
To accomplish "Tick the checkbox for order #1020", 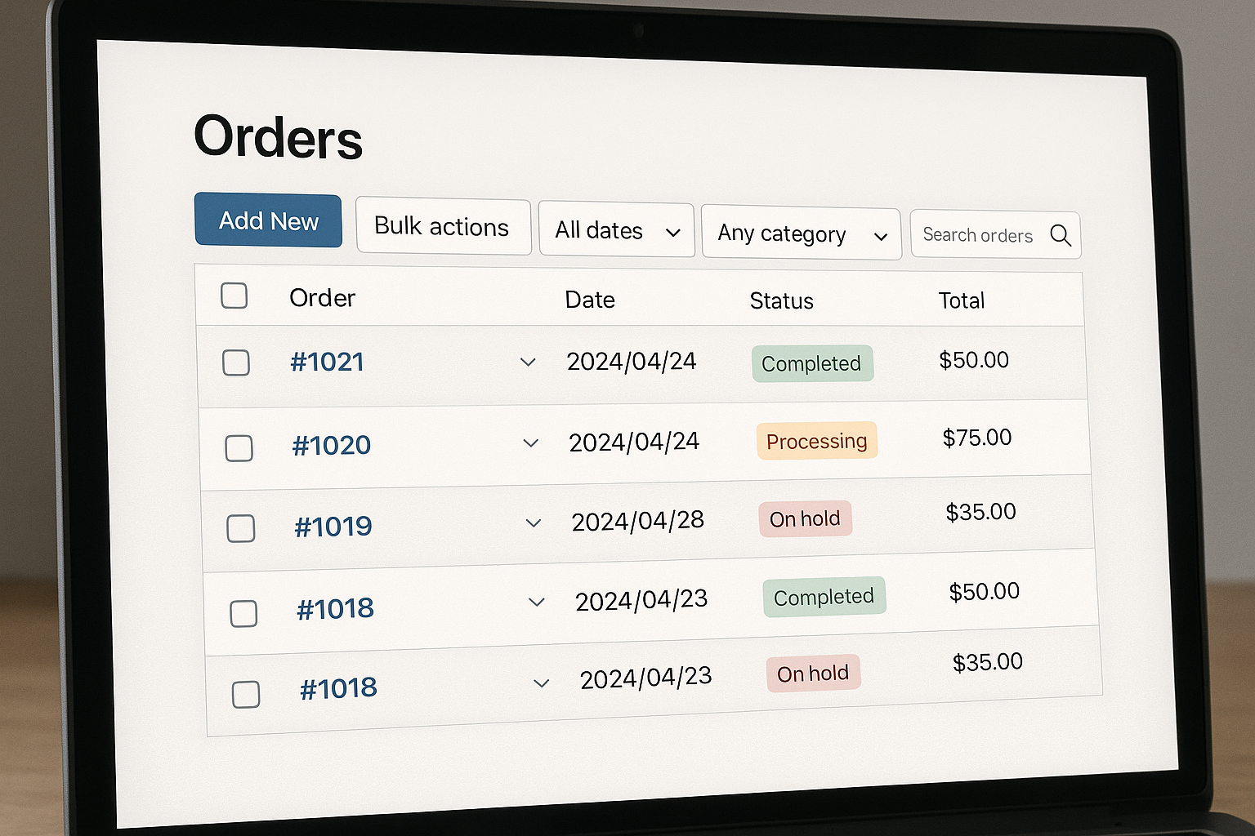I will coord(239,447).
